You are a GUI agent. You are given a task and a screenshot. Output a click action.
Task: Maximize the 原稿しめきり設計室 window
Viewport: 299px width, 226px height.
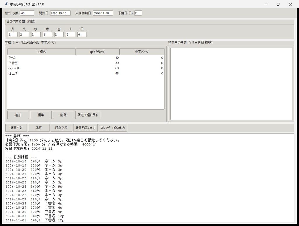(278, 4)
